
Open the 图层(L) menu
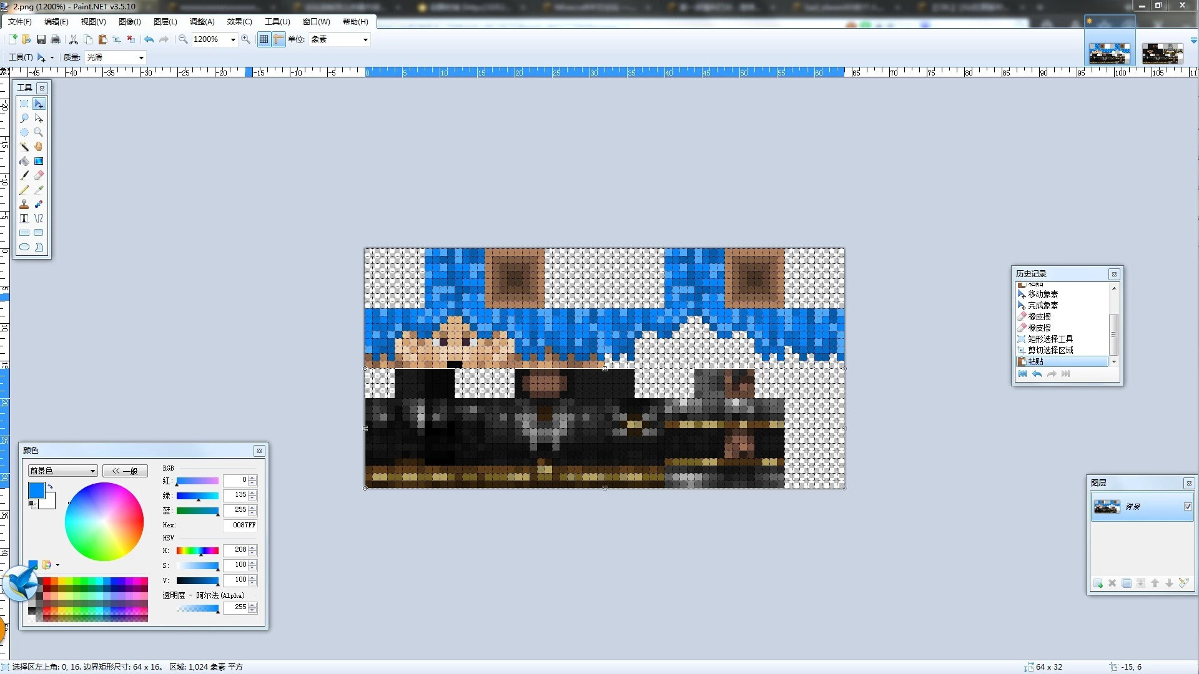[165, 22]
